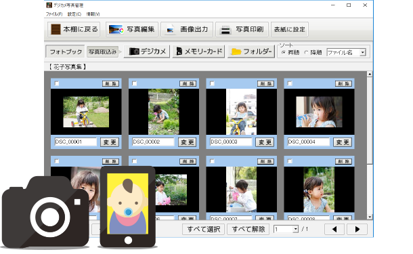413x254 pixels.
Task: Delete photo DSC_00002 with 削除
Action: pyautogui.click(x=188, y=84)
